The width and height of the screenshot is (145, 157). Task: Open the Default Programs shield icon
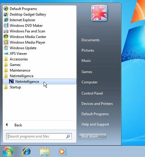point(6,9)
